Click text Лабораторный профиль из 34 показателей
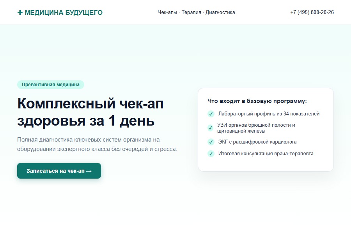This screenshot has width=351, height=234. click(x=269, y=114)
